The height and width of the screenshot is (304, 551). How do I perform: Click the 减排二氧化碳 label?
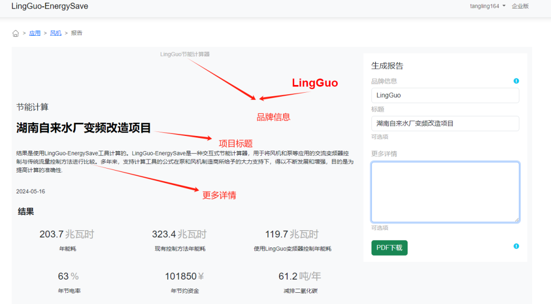(x=300, y=291)
